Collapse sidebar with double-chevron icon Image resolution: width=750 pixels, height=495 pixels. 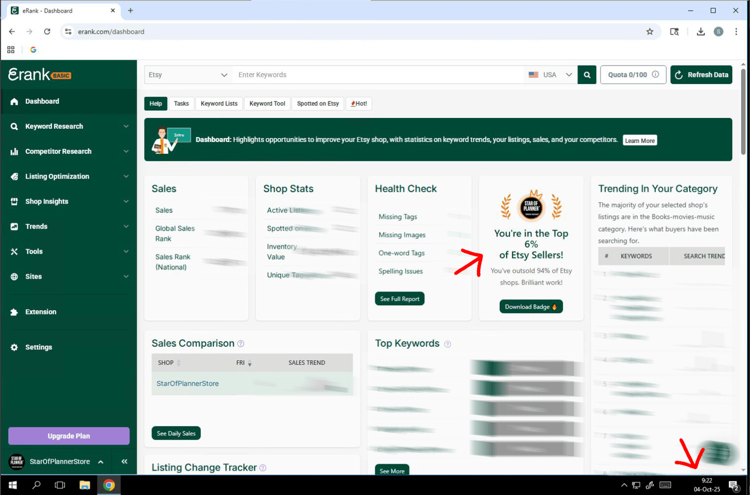[124, 461]
